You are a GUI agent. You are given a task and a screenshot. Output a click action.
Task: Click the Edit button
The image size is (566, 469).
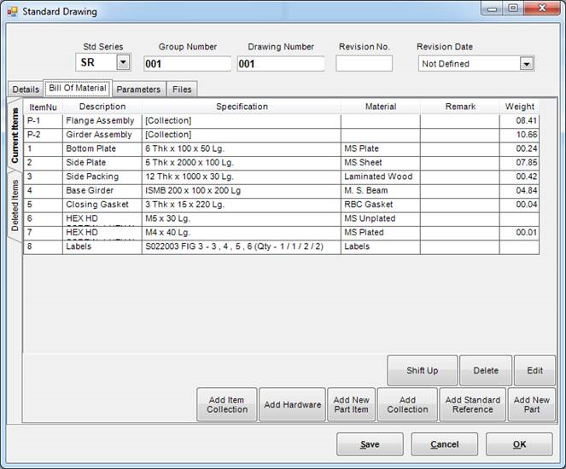point(534,371)
